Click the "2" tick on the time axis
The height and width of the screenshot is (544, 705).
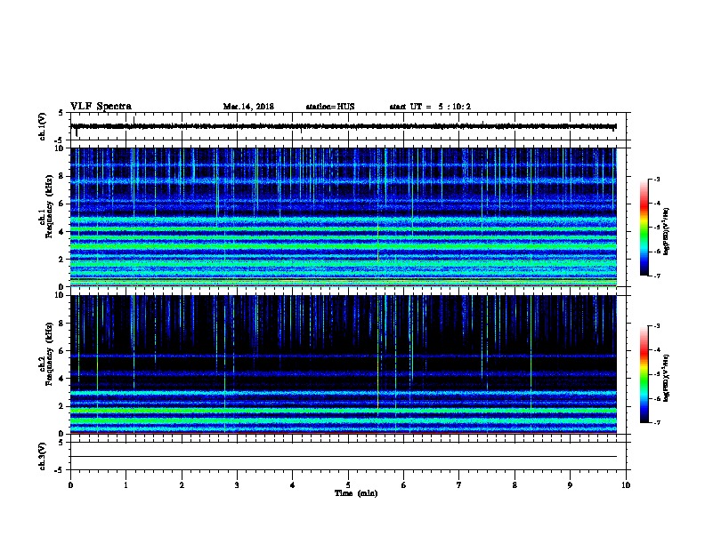182,485
